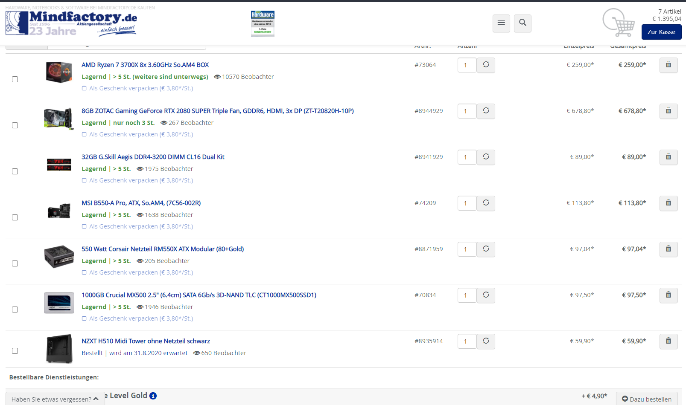Open the AMD Ryzen 7 3700X product link
This screenshot has width=686, height=405.
click(x=145, y=65)
